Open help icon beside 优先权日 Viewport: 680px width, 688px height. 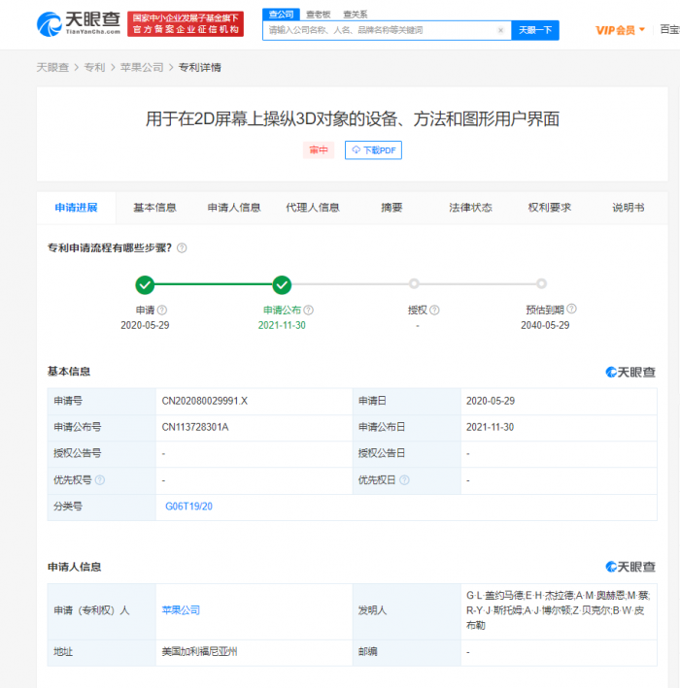point(404,480)
